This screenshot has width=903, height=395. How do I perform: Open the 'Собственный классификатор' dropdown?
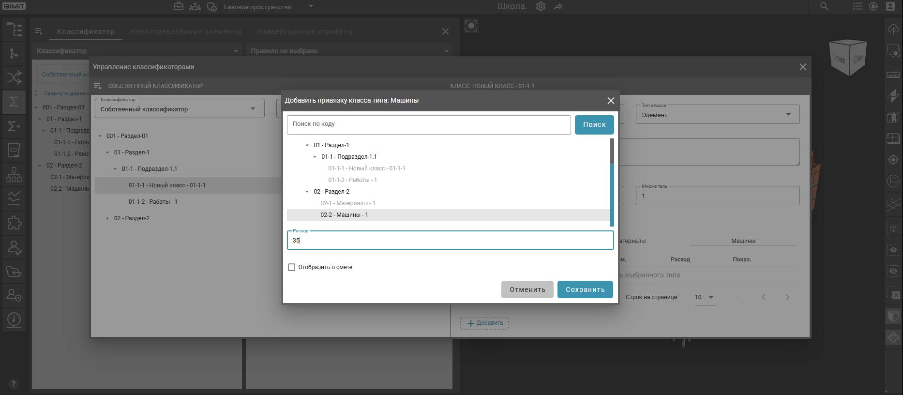click(179, 109)
